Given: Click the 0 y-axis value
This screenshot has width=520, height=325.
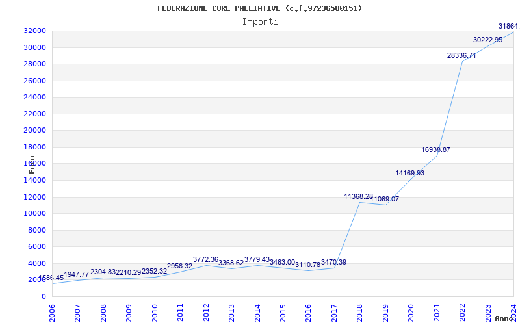Looking at the screenshot, I should (x=44, y=296).
